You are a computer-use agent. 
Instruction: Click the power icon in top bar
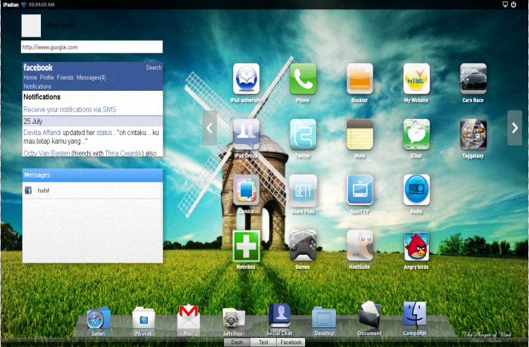(x=514, y=4)
